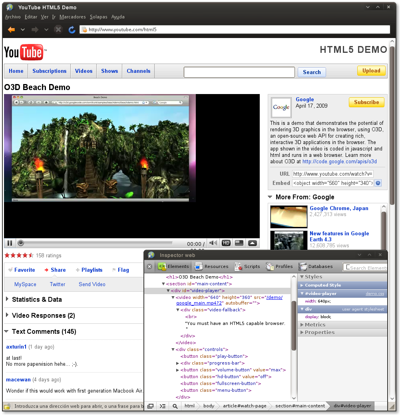The height and width of the screenshot is (415, 400).
Task: Toggle the HD quality button
Action: (x=226, y=243)
